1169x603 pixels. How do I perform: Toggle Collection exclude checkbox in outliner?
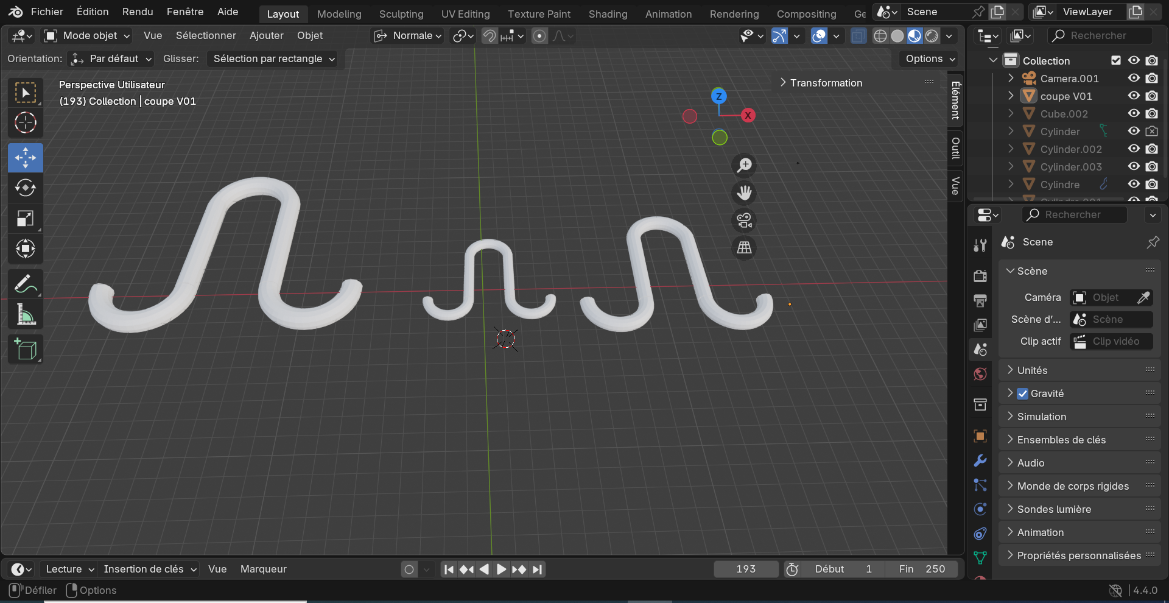1116,60
